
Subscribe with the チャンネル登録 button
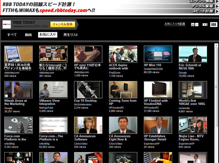tap(63, 24)
